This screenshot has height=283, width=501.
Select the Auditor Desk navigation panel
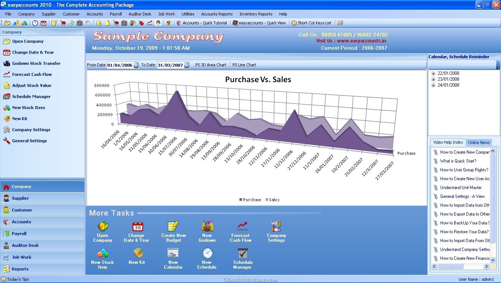42,245
